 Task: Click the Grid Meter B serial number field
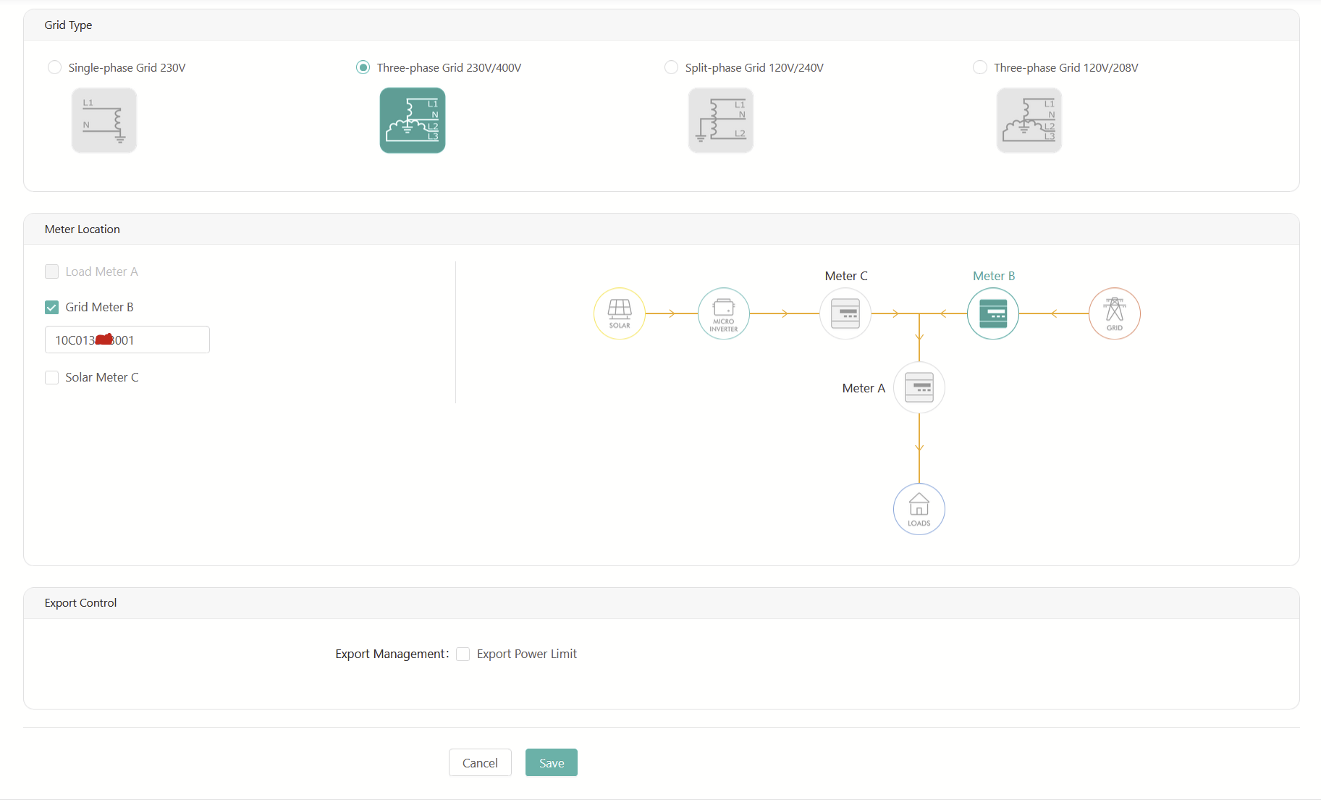pyautogui.click(x=127, y=340)
